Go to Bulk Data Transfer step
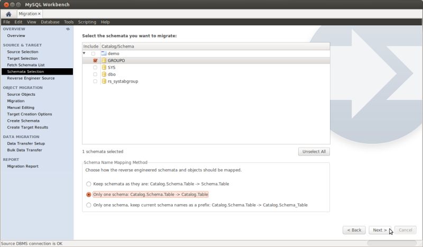Screen dimensions: 423x247 pyautogui.click(x=24, y=150)
